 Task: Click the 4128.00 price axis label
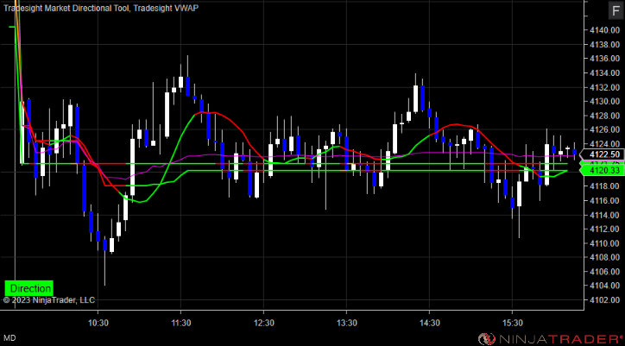click(x=605, y=116)
